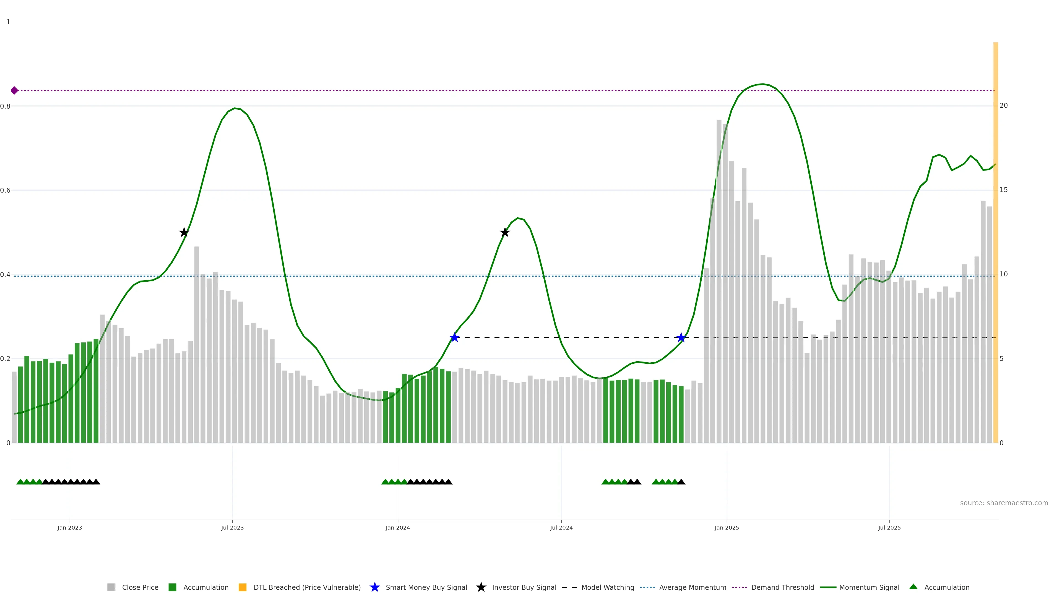The width and height of the screenshot is (1062, 597).
Task: Hide Average Momentum line via the legend
Action: (x=692, y=587)
